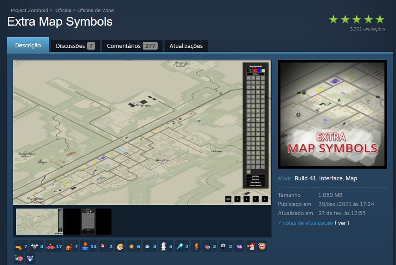This screenshot has width=396, height=265.
Task: Click the 3,301 avaliações rating count
Action: 367,29
